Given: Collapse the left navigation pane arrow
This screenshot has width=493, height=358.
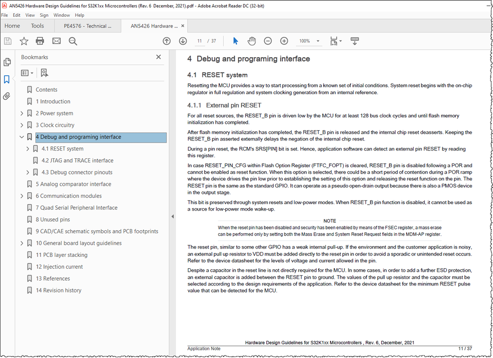Looking at the screenshot, I should pos(172,216).
